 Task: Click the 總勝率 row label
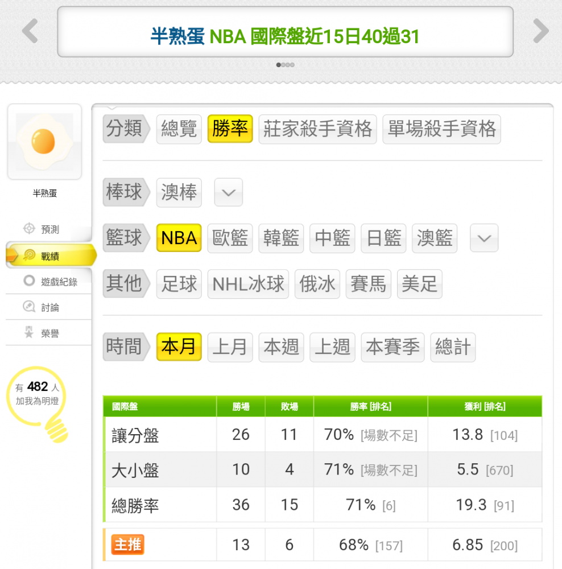(x=135, y=505)
